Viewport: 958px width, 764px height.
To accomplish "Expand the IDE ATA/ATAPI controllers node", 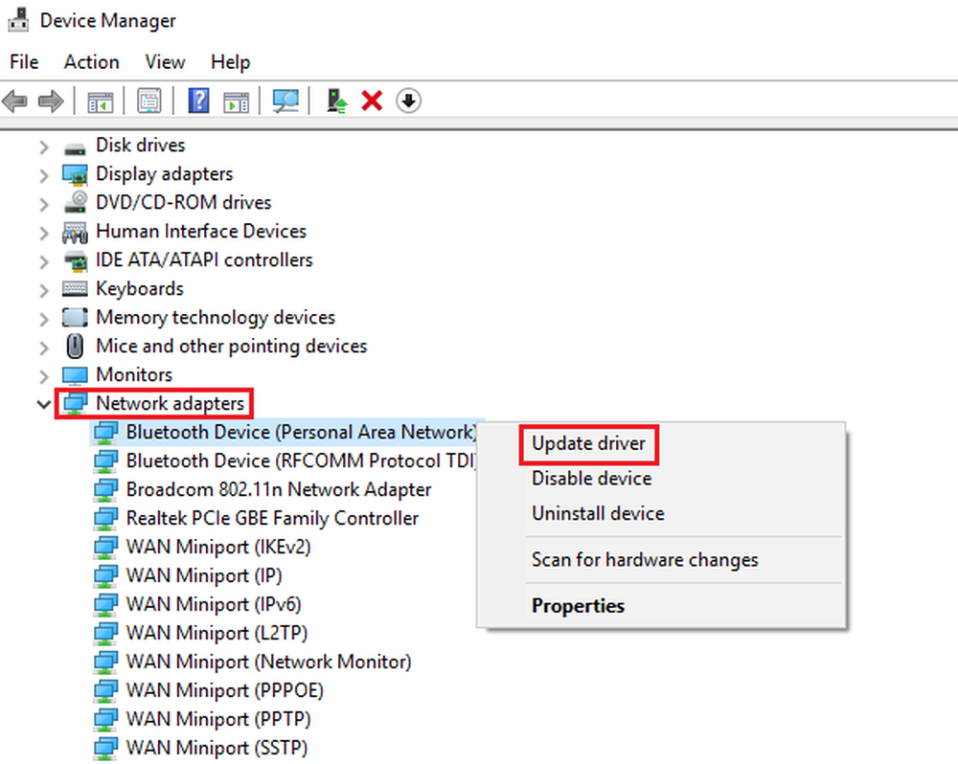I will click(43, 261).
